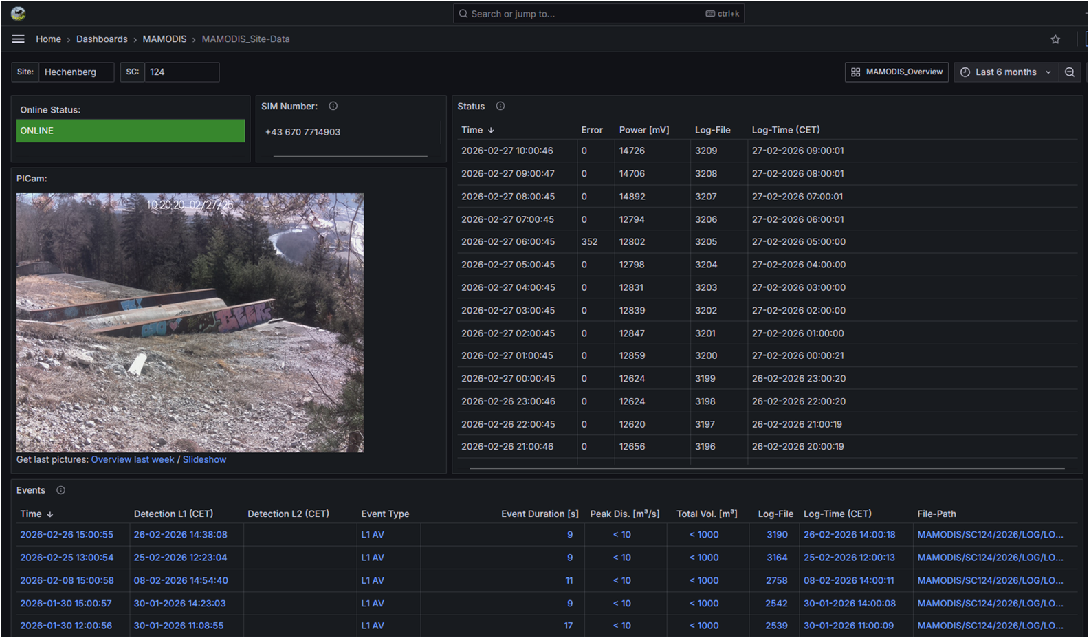Click the Grafana logo icon

[19, 13]
